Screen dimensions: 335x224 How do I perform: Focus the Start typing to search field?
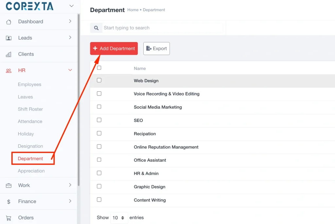(163, 28)
